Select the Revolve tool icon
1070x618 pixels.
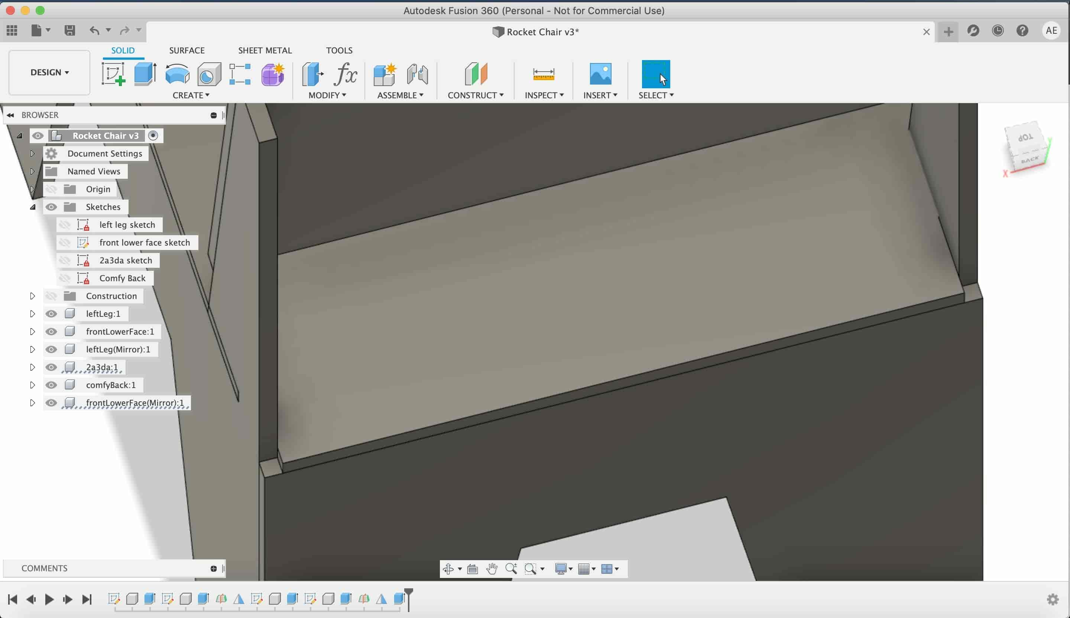point(177,74)
